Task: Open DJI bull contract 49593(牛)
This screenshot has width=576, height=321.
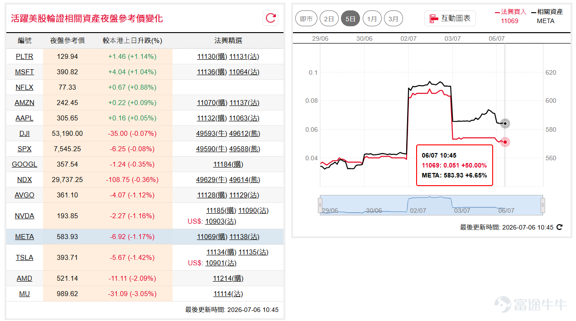Action: click(x=211, y=134)
